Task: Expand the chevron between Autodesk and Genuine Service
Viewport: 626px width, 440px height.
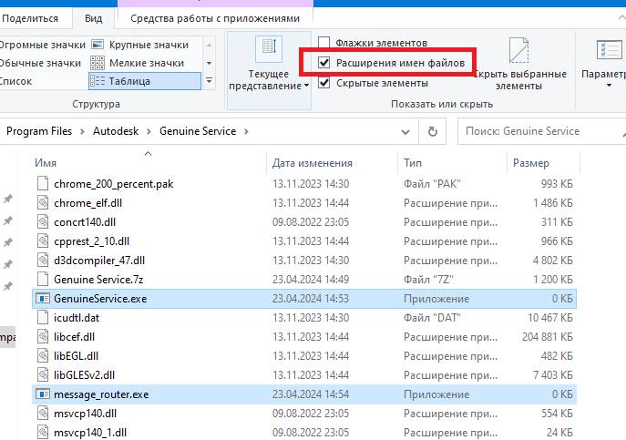Action: coord(149,131)
